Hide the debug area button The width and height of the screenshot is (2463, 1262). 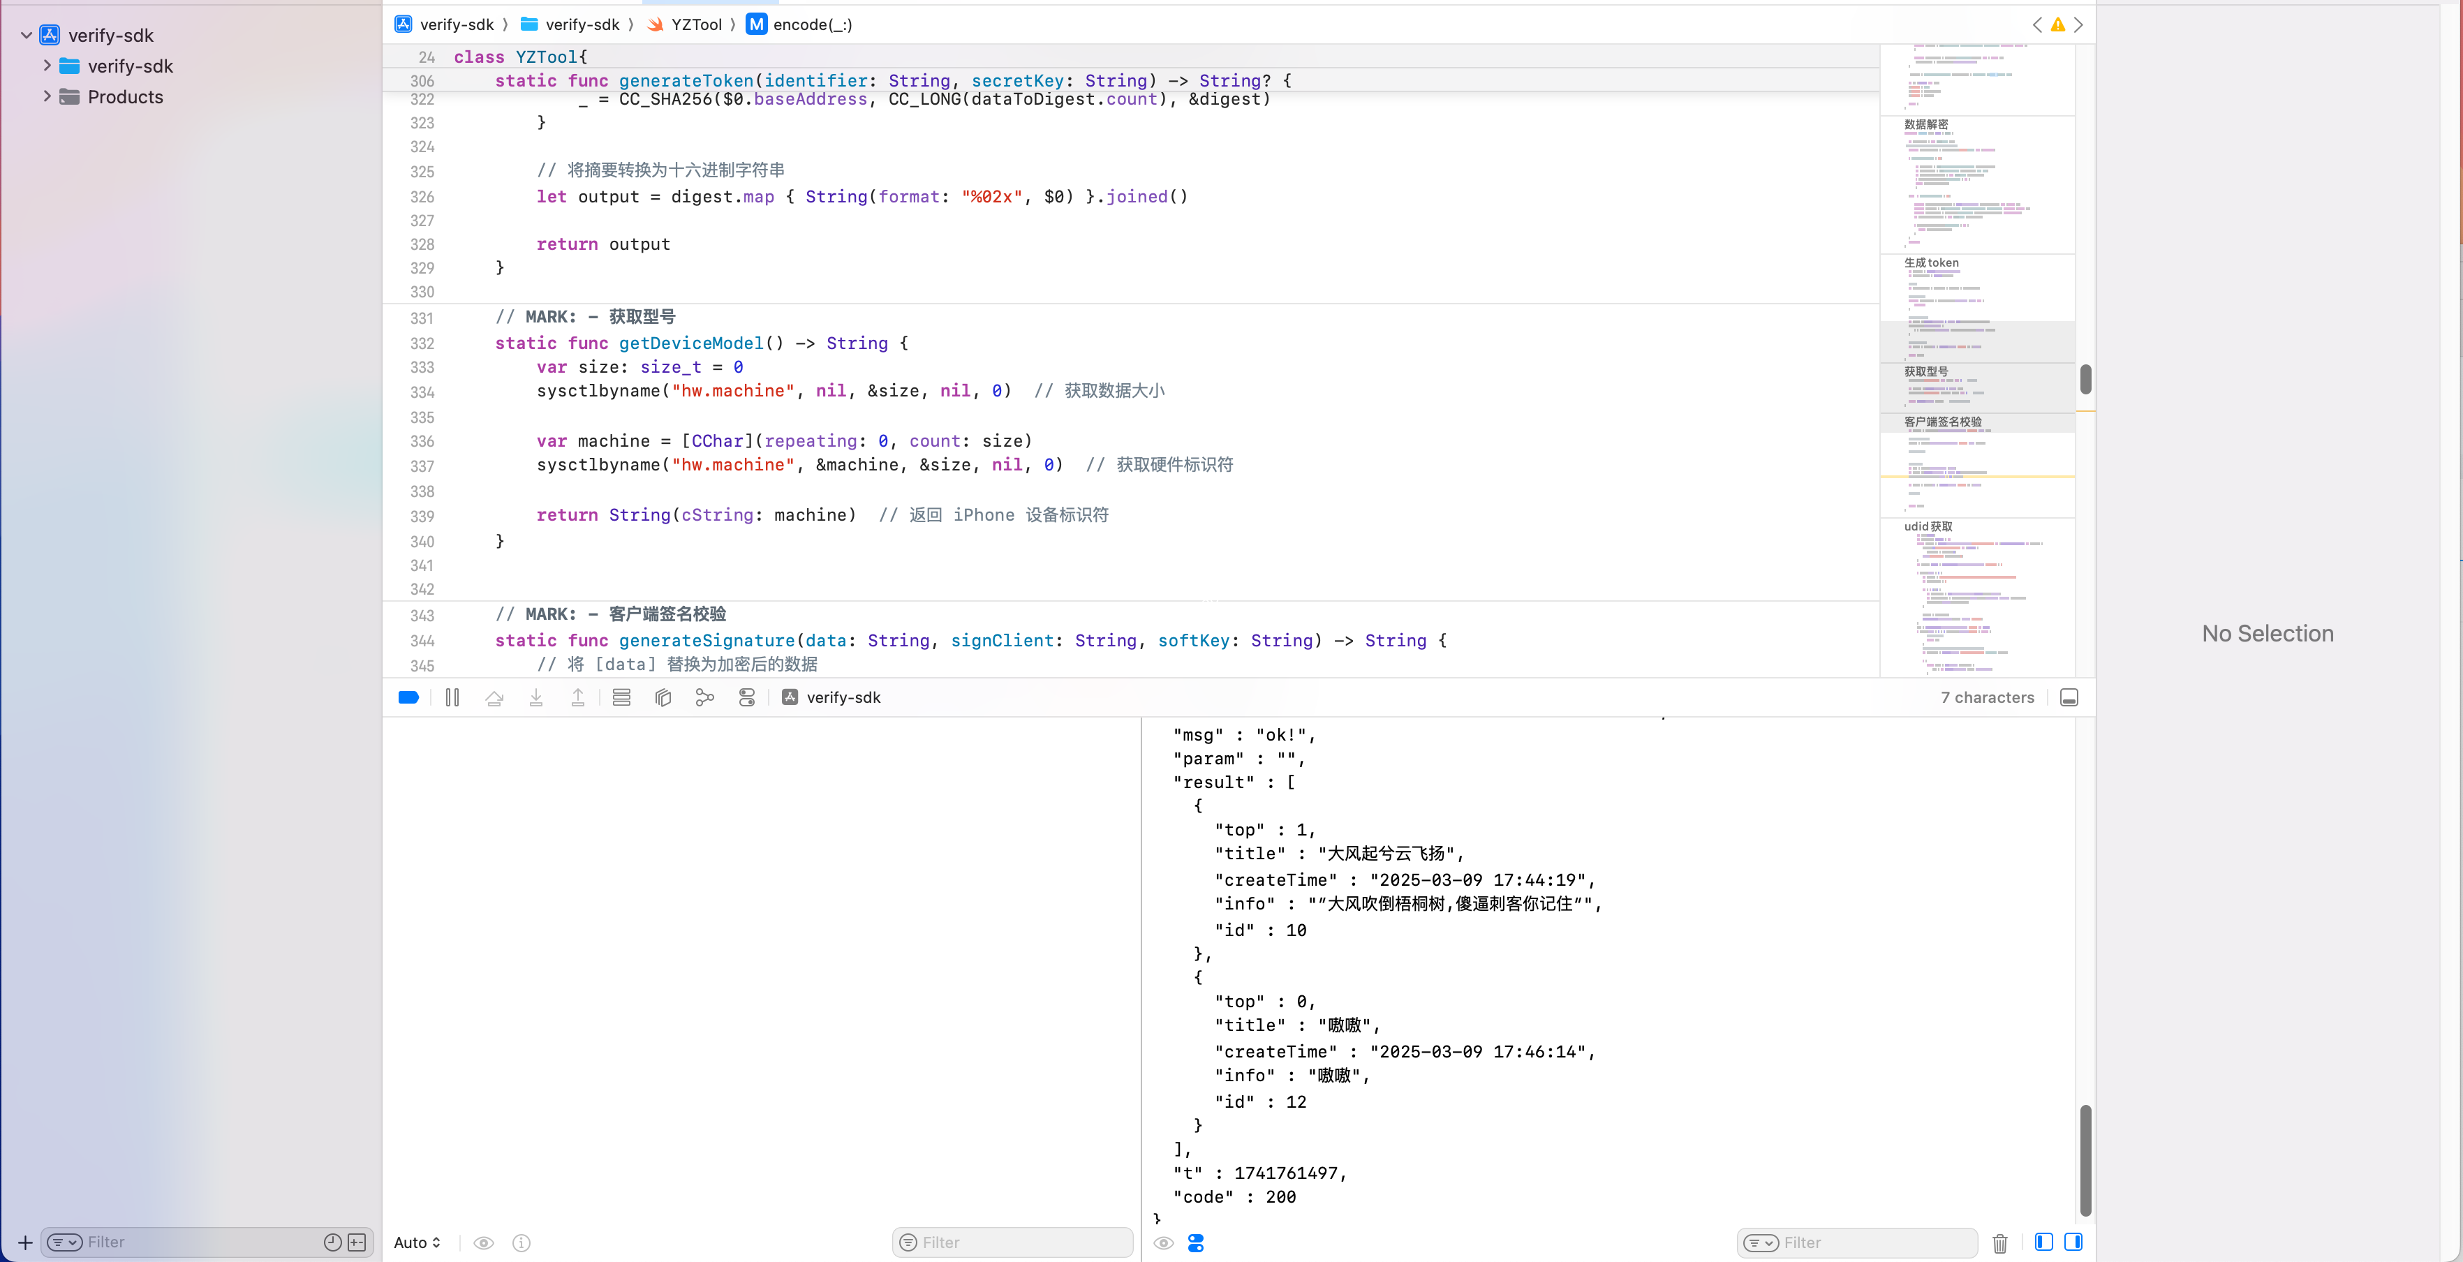[2069, 698]
